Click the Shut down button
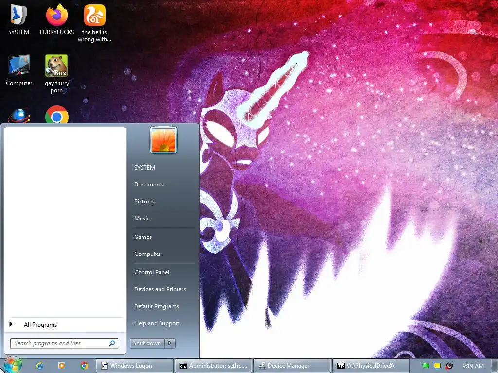The width and height of the screenshot is (498, 373). coord(147,343)
